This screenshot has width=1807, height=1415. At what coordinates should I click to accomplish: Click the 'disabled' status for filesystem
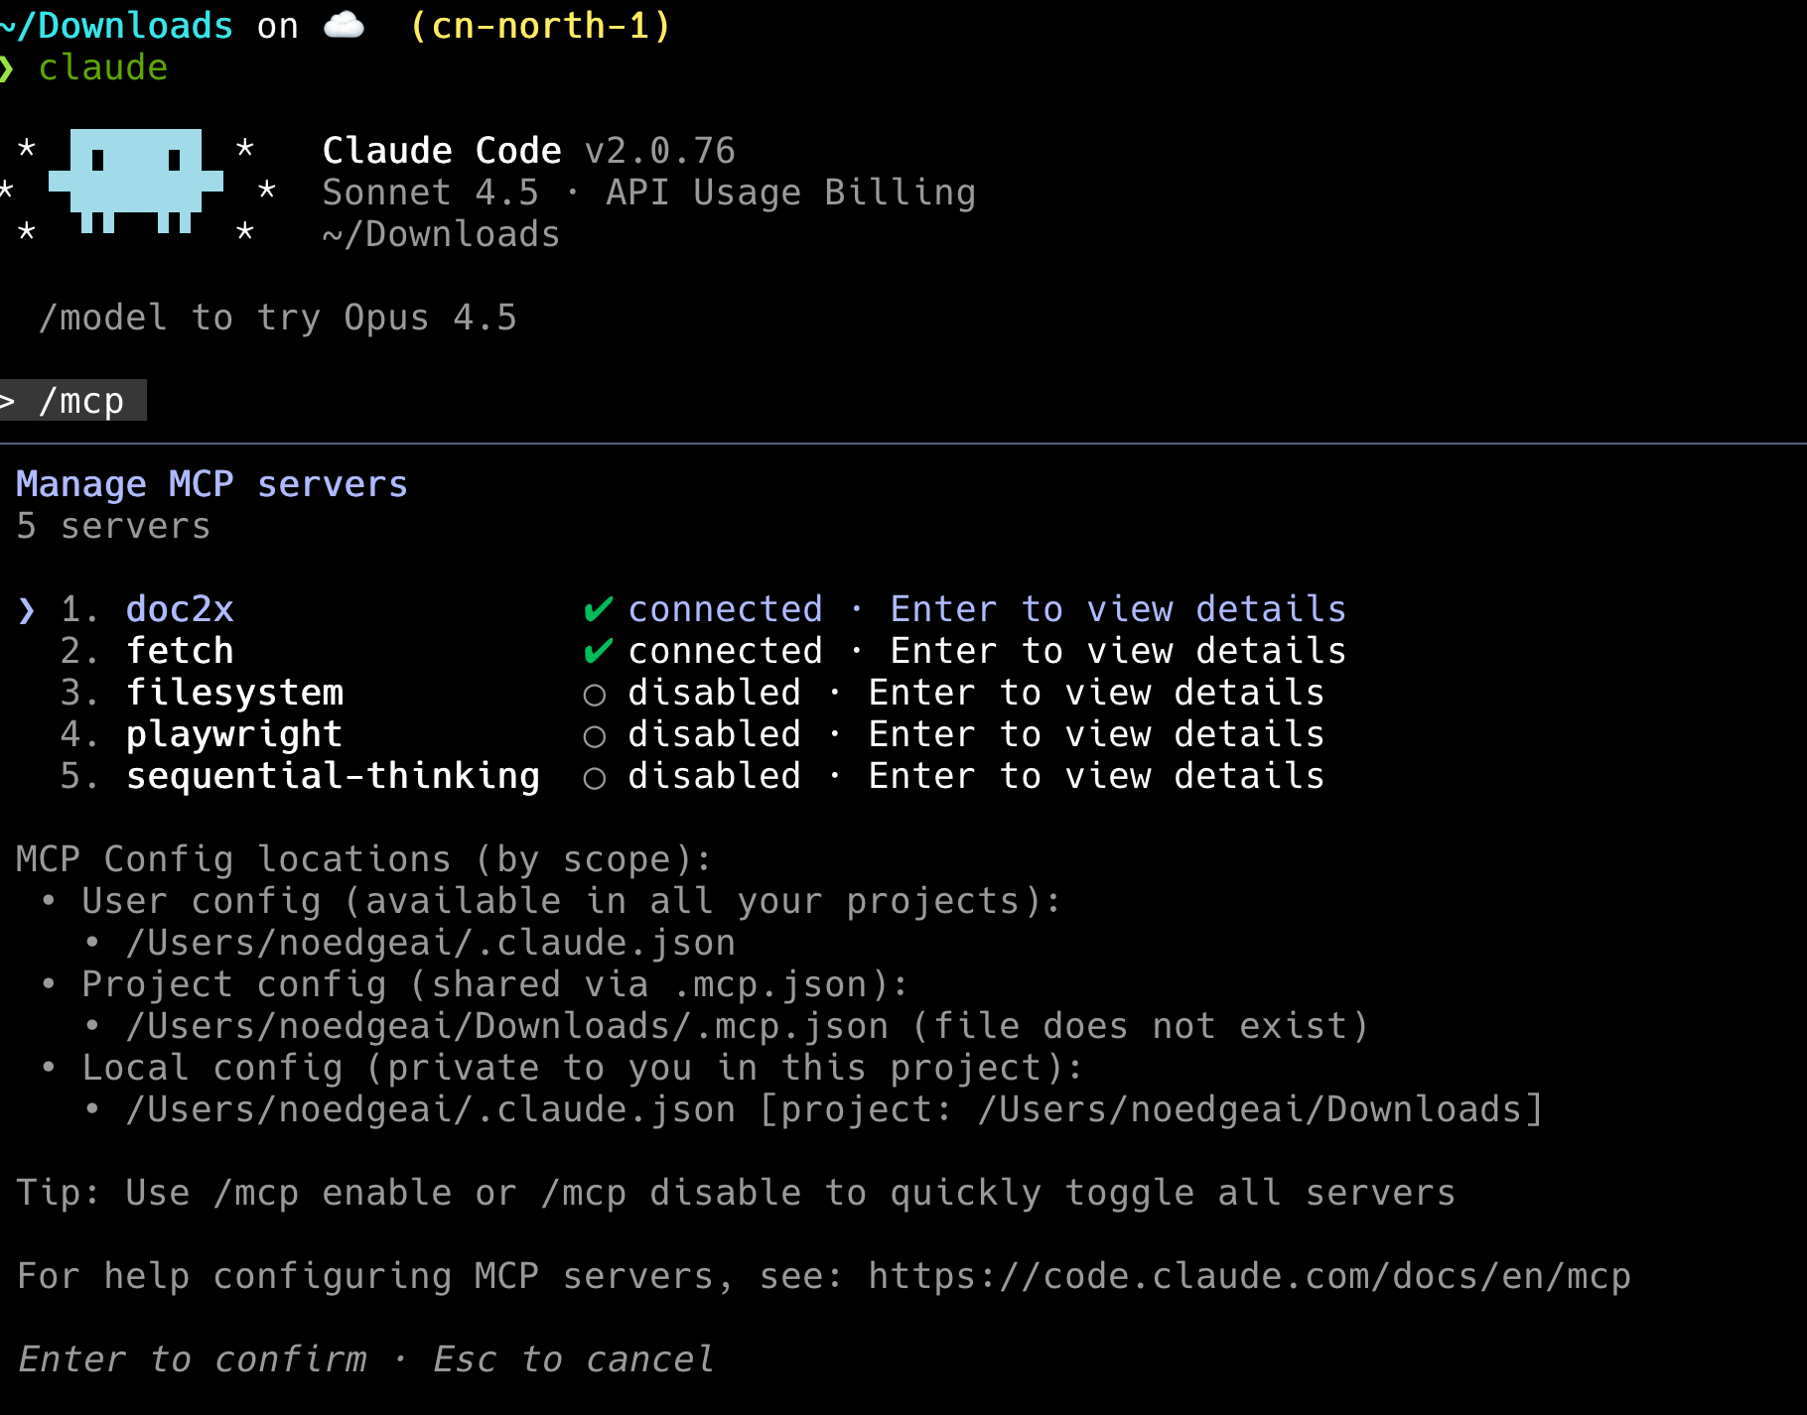(x=714, y=693)
